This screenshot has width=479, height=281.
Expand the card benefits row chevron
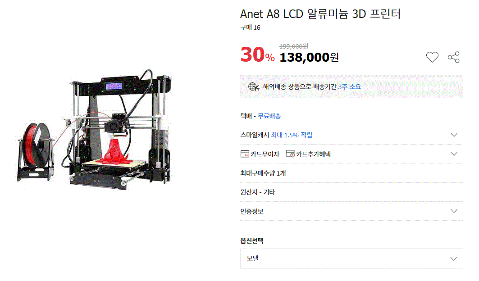click(x=454, y=154)
